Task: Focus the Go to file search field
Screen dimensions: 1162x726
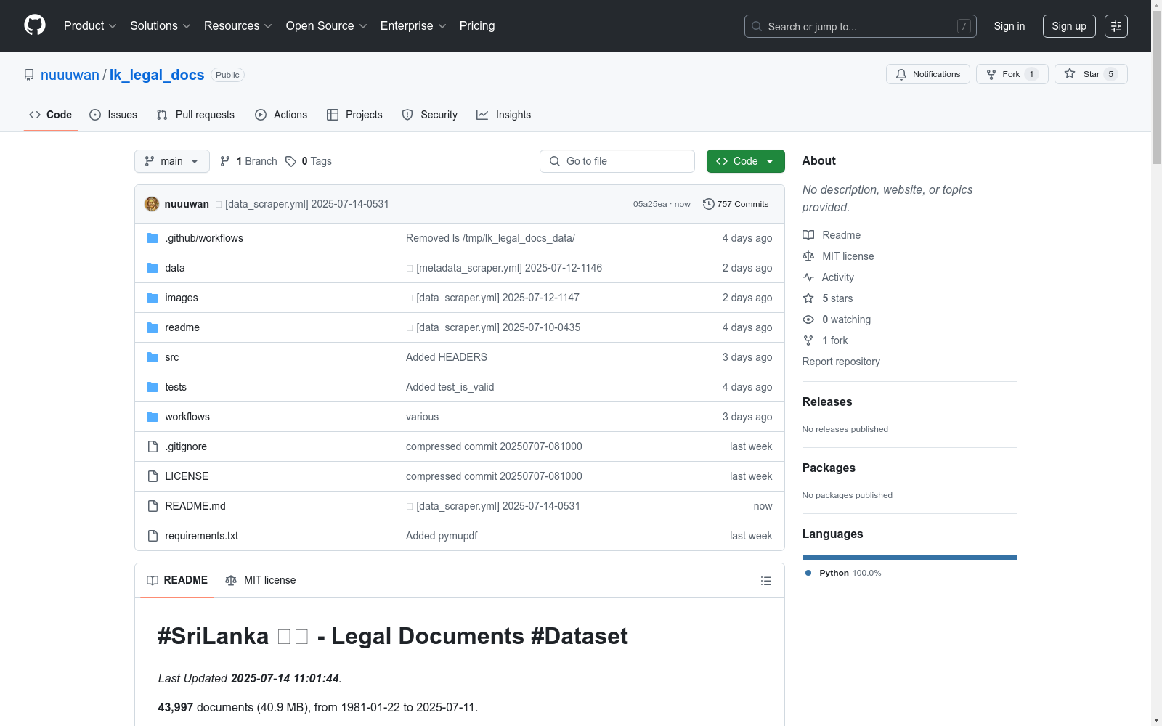Action: point(617,161)
